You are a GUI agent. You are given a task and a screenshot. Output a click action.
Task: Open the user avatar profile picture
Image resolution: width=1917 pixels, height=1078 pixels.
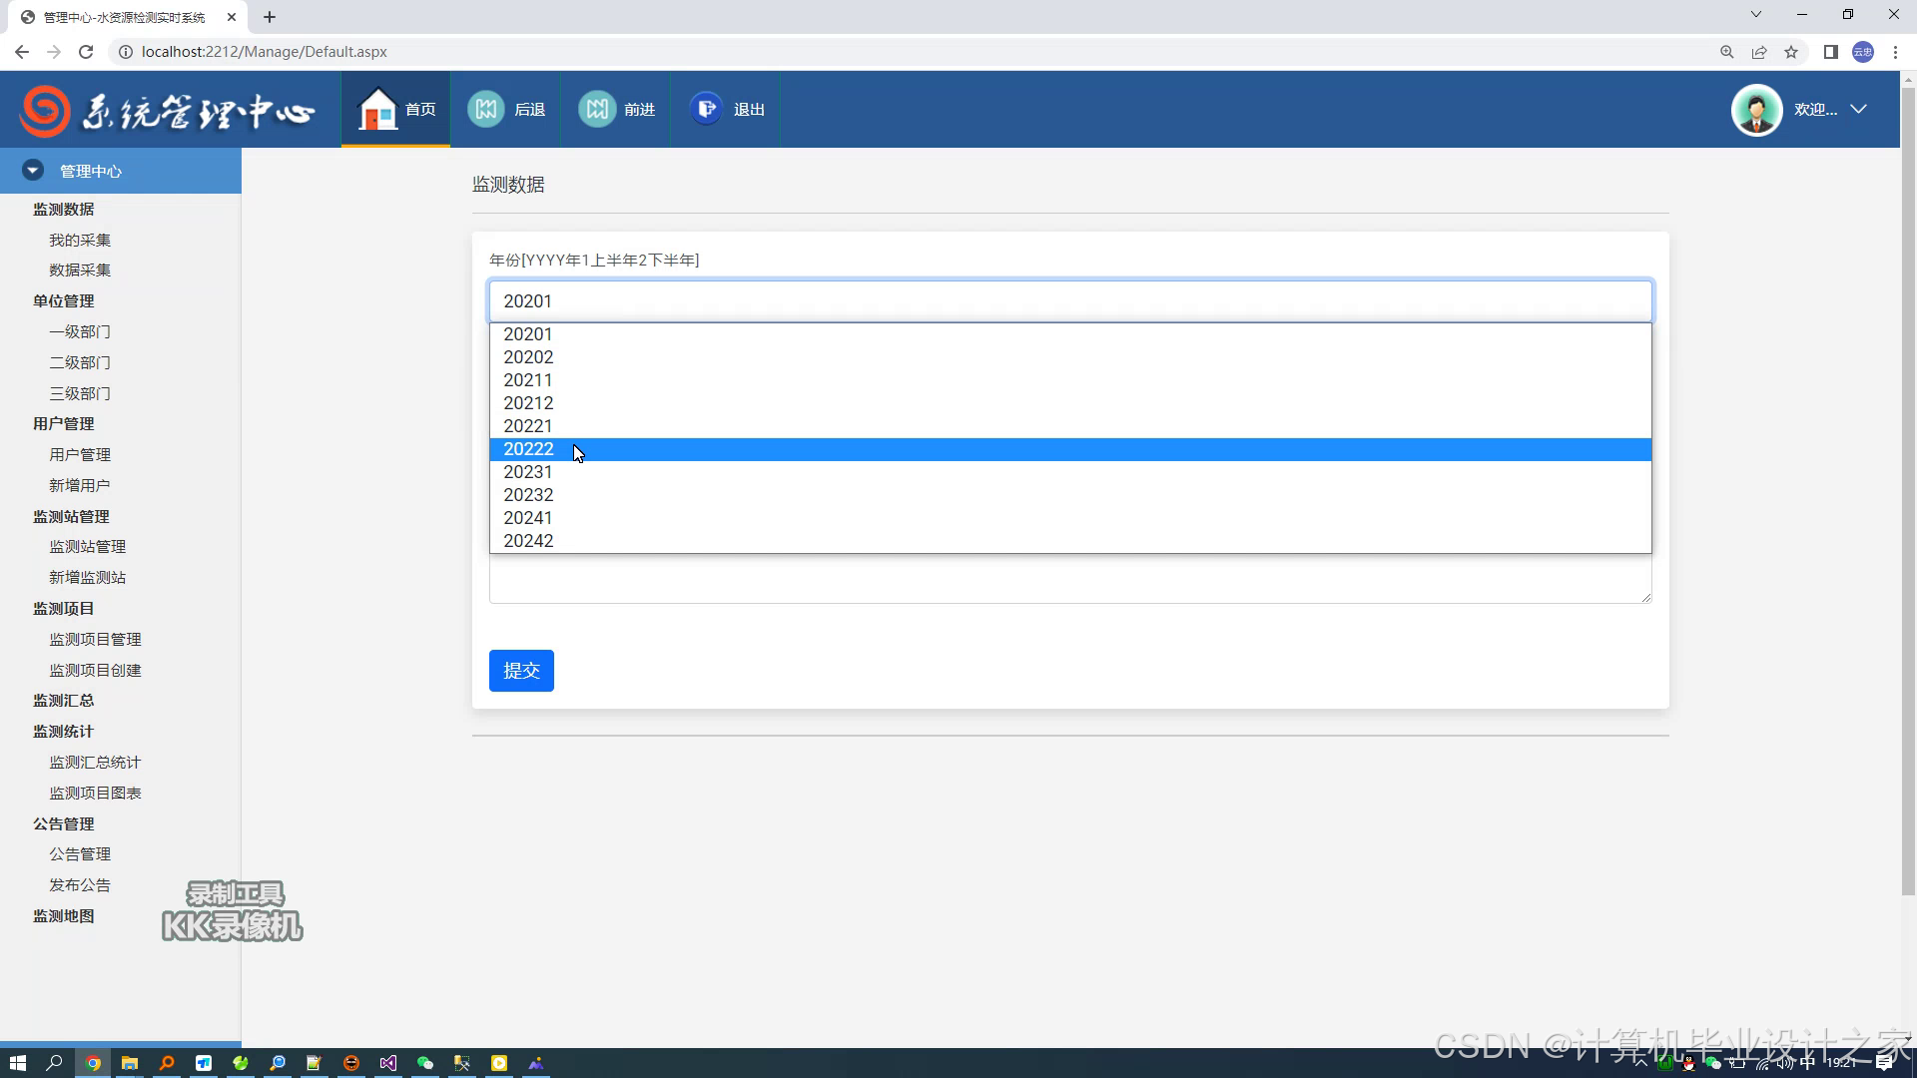click(1756, 110)
